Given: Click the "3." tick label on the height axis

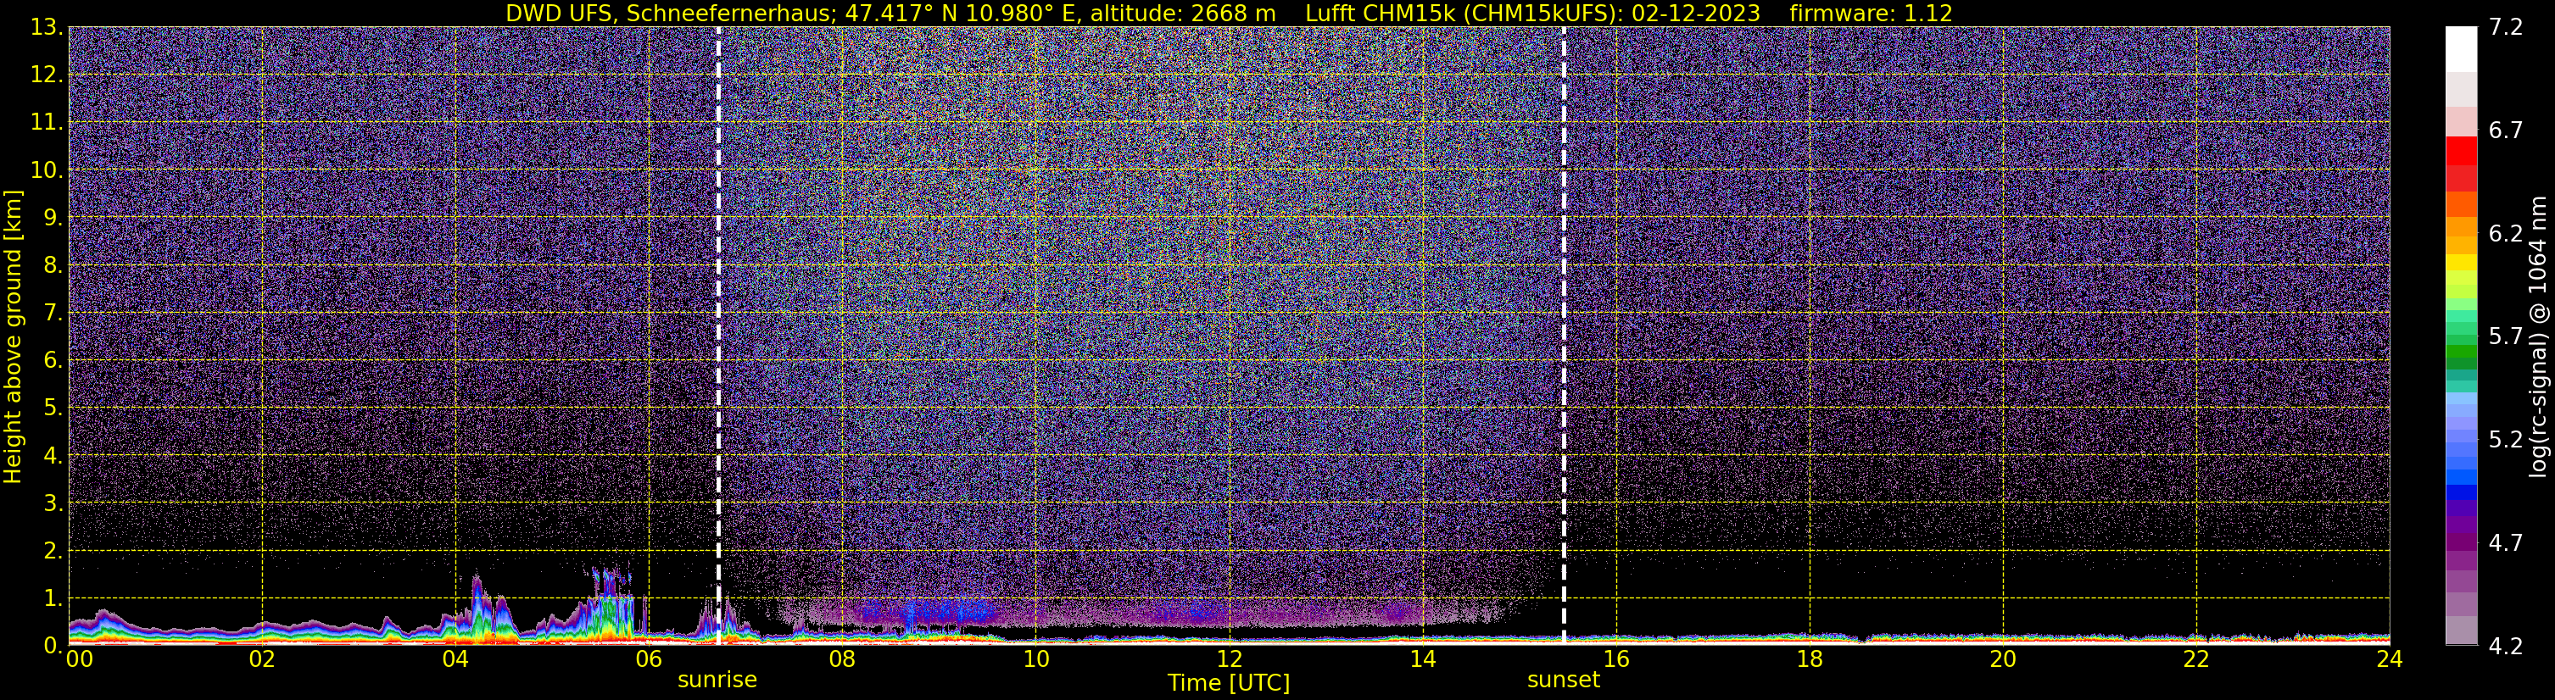Looking at the screenshot, I should tap(53, 503).
